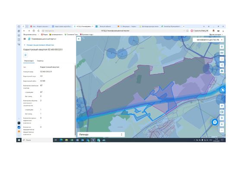Open the notification center in system tray
Viewport: 242px width, 171px height.
[x=223, y=140]
